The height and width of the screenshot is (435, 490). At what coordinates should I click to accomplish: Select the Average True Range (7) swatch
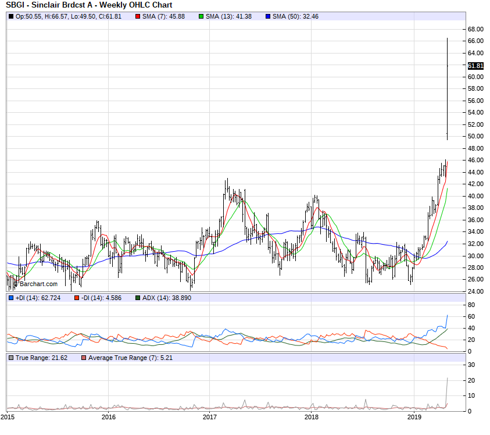[85, 358]
